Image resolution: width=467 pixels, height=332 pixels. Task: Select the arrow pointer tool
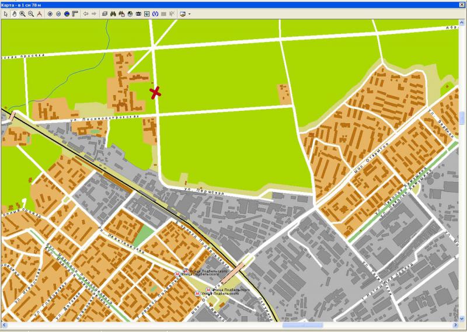(x=6, y=14)
